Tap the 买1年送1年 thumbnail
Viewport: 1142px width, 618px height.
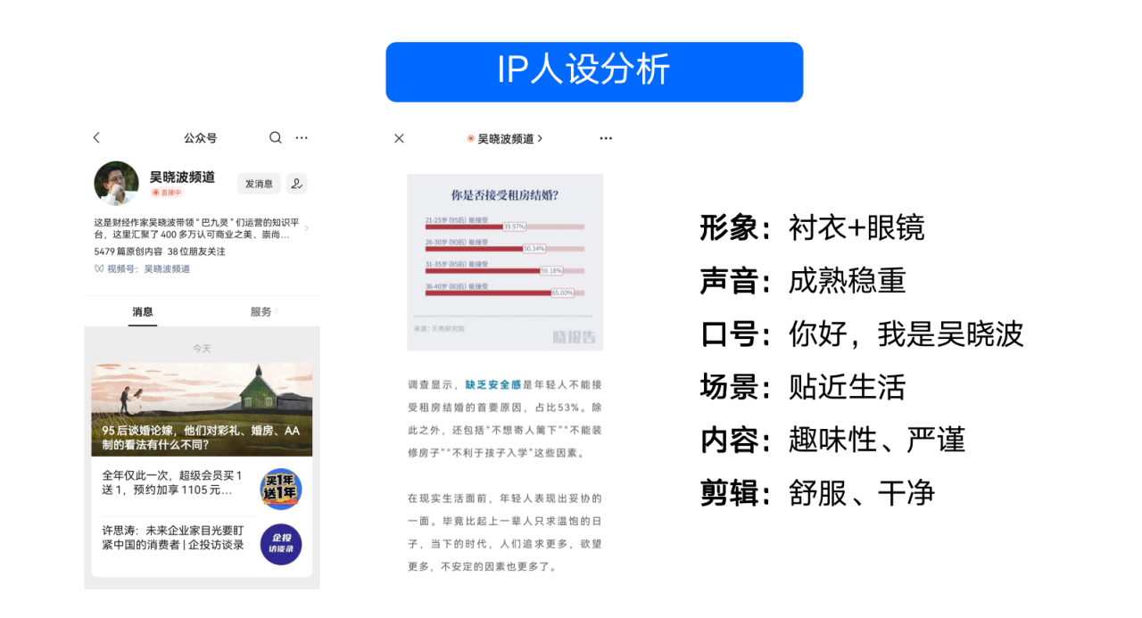pos(281,489)
